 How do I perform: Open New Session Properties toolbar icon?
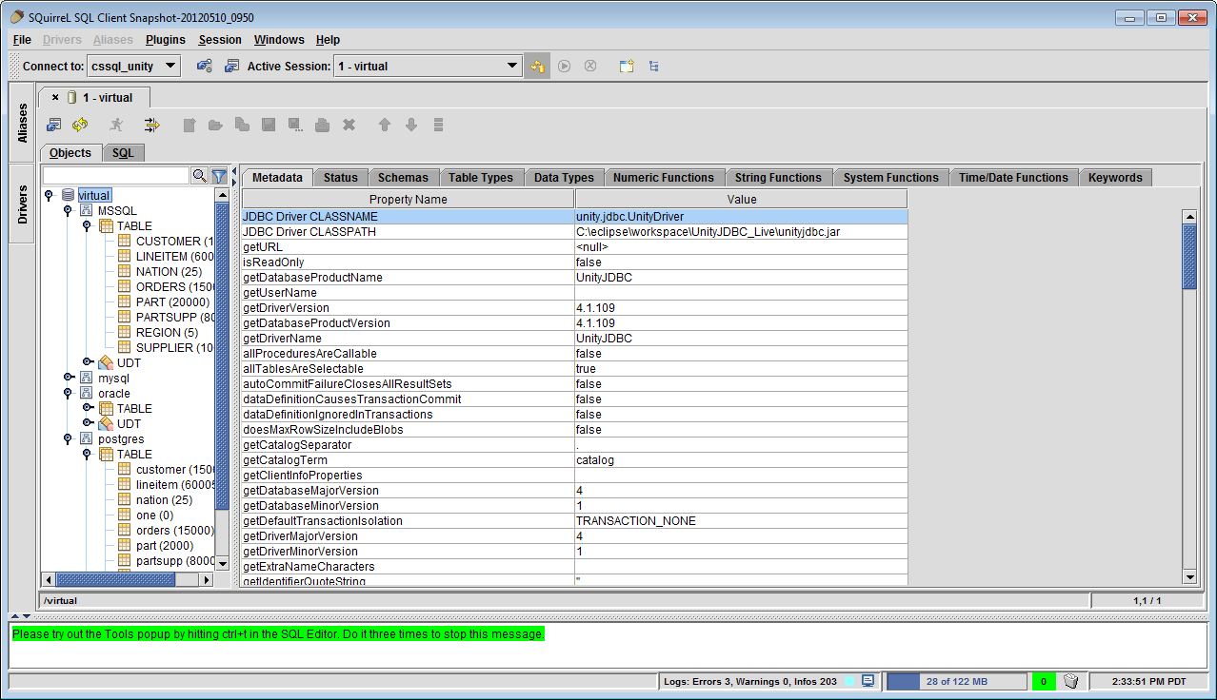point(231,67)
